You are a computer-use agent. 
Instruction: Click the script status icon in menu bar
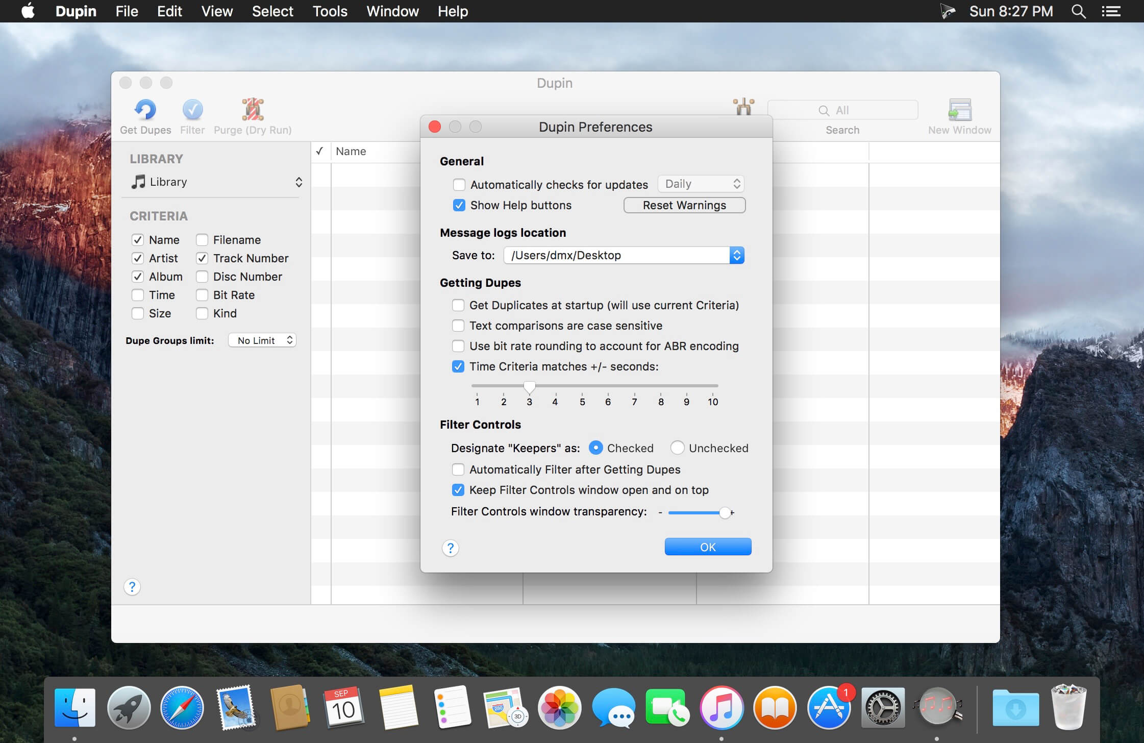(948, 11)
